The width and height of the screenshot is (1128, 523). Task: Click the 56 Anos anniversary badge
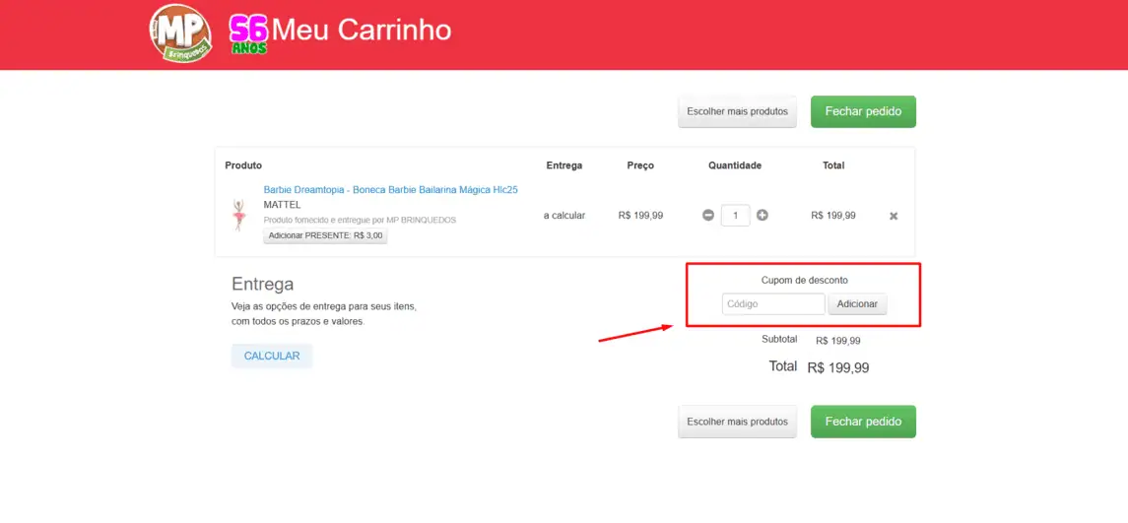[x=249, y=34]
